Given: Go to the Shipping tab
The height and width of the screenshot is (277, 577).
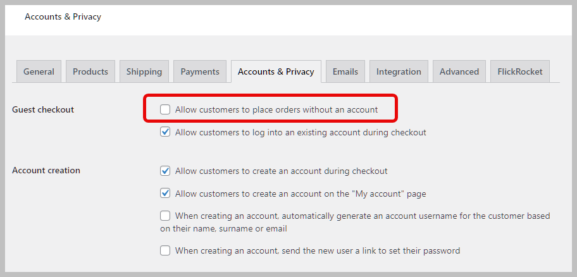Looking at the screenshot, I should tap(144, 71).
